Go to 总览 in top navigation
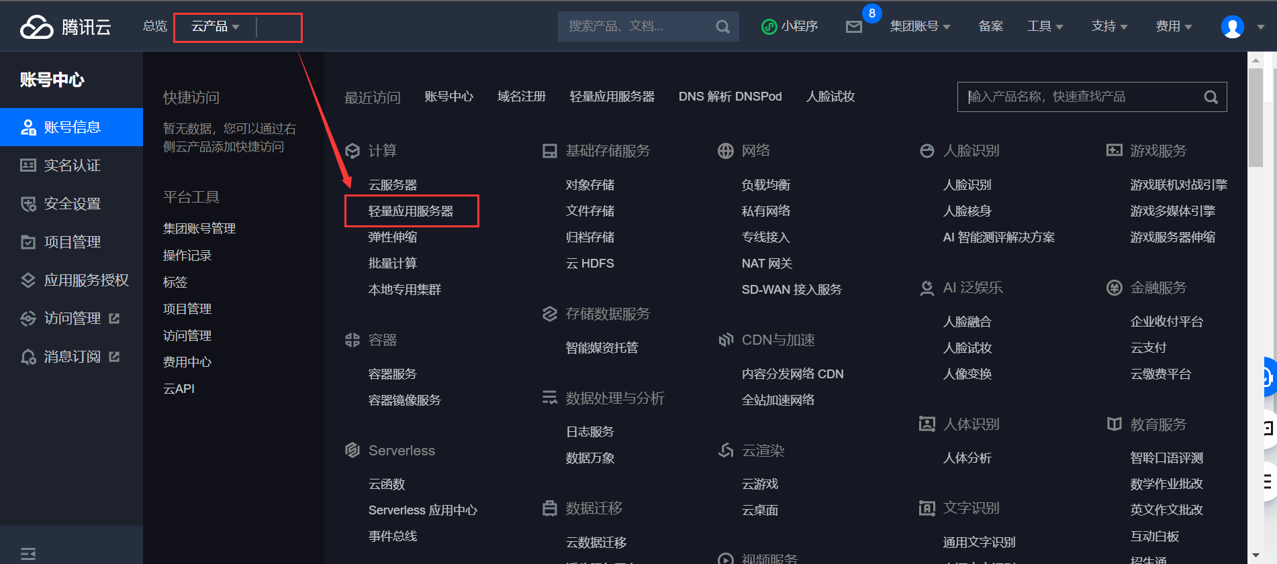 (x=155, y=26)
